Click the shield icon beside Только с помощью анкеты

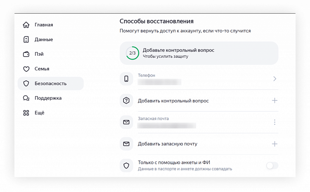click(126, 166)
